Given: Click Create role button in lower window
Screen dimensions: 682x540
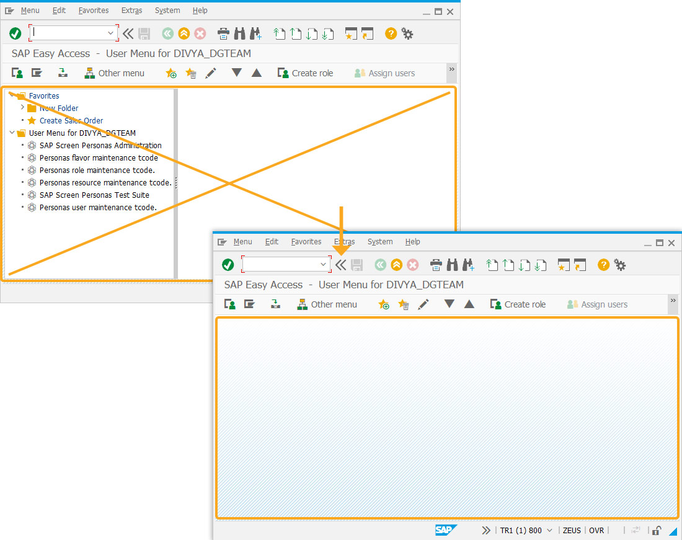Looking at the screenshot, I should pyautogui.click(x=518, y=304).
